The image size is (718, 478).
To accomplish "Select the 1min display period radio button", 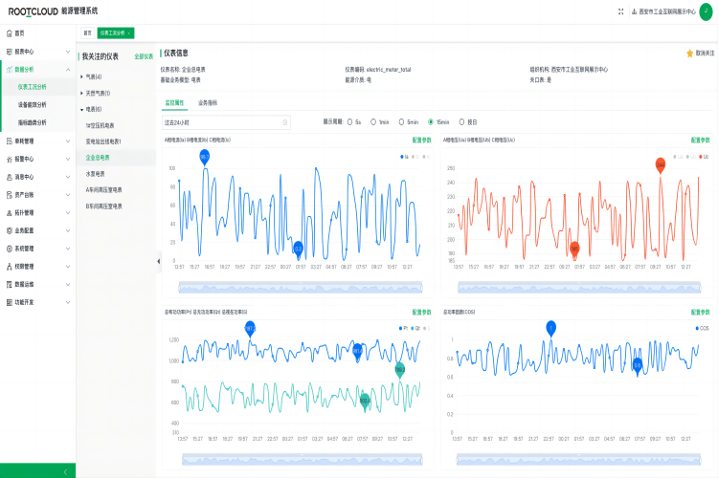I will click(374, 122).
